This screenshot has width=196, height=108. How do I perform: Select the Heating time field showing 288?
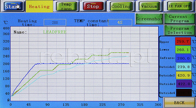coord(55,23)
